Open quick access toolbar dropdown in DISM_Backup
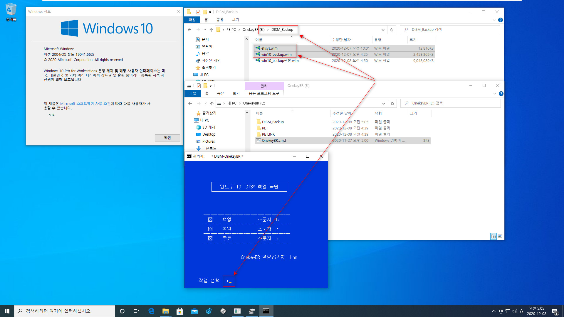Image resolution: width=564 pixels, height=317 pixels. pos(210,12)
